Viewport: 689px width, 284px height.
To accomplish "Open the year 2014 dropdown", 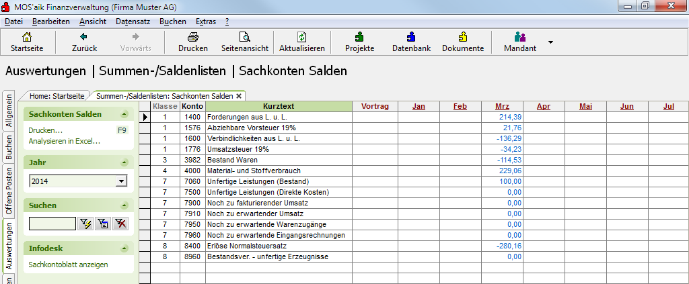I will [x=121, y=181].
